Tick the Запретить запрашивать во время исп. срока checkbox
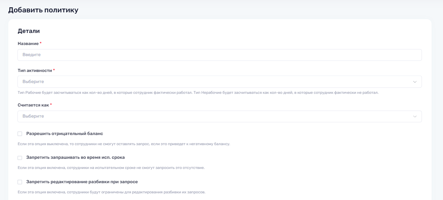Viewport: 443px width, 200px height. click(x=20, y=158)
